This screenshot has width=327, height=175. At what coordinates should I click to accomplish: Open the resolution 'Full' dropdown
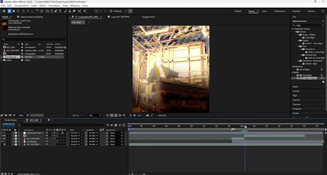pos(95,115)
